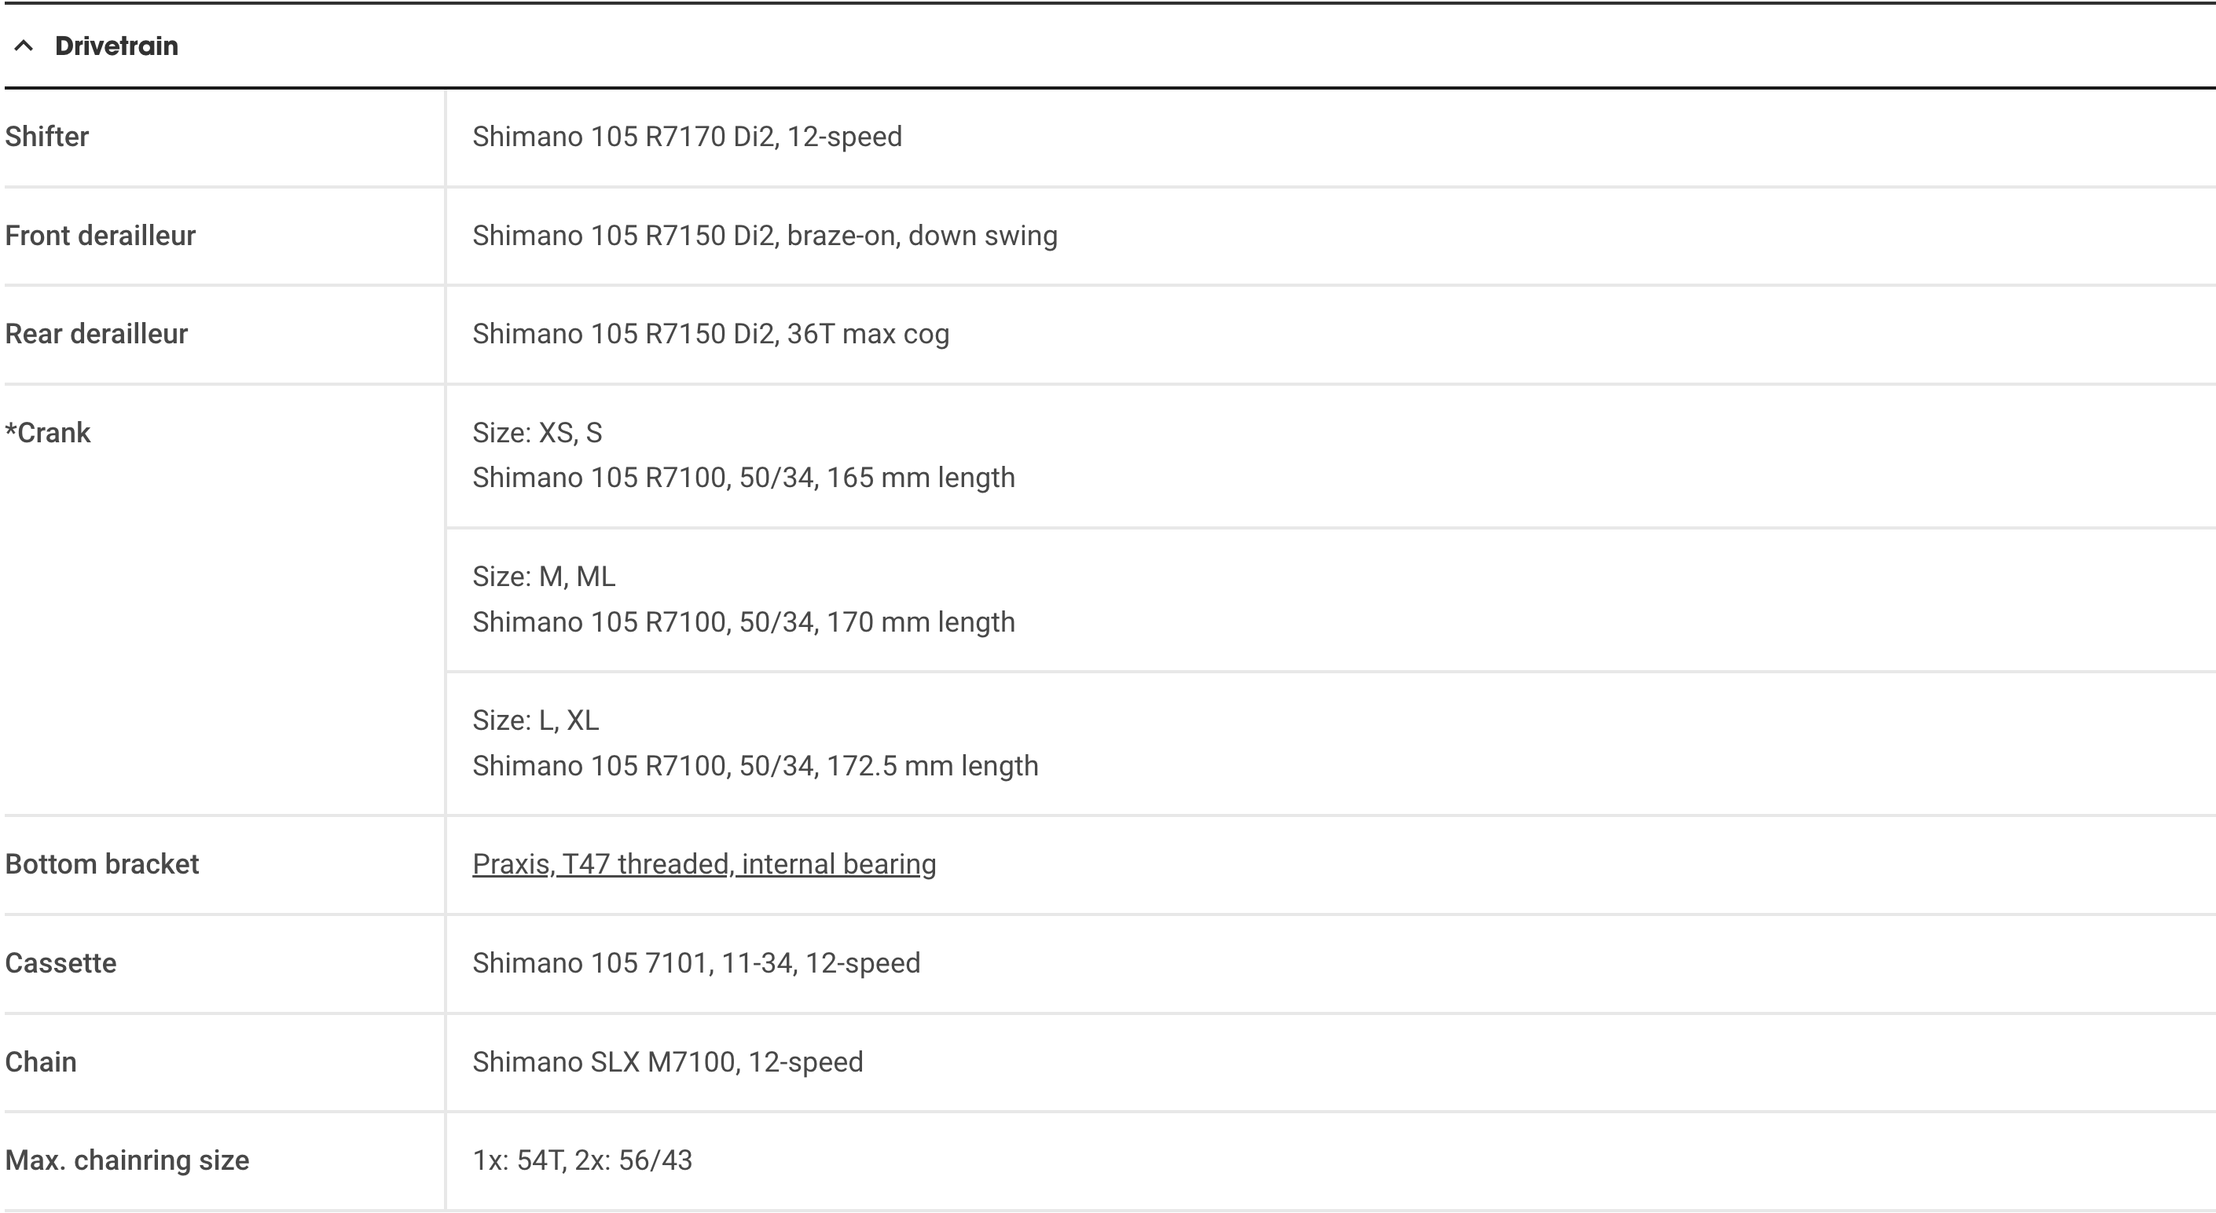The image size is (2216, 1213).
Task: Click the Max. chainring size value
Action: 582,1160
